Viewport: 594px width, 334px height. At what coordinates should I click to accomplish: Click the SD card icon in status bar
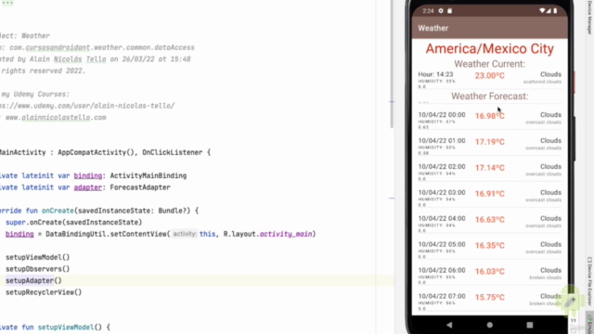tap(449, 11)
